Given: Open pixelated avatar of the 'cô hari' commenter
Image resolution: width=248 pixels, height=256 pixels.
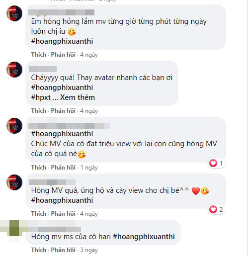Looking at the screenshot, I should (x=14, y=228).
